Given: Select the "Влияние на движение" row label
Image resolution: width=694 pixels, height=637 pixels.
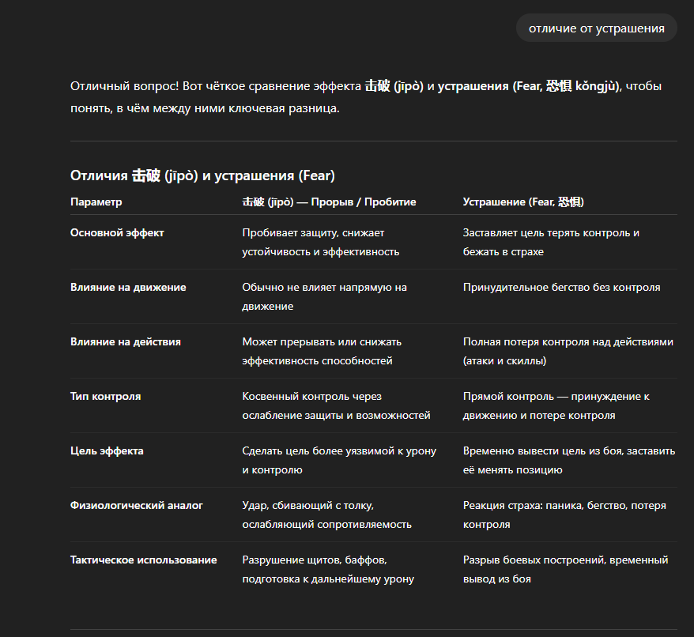Looking at the screenshot, I should tap(128, 288).
